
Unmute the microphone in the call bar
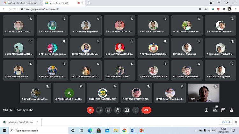tap(90, 110)
